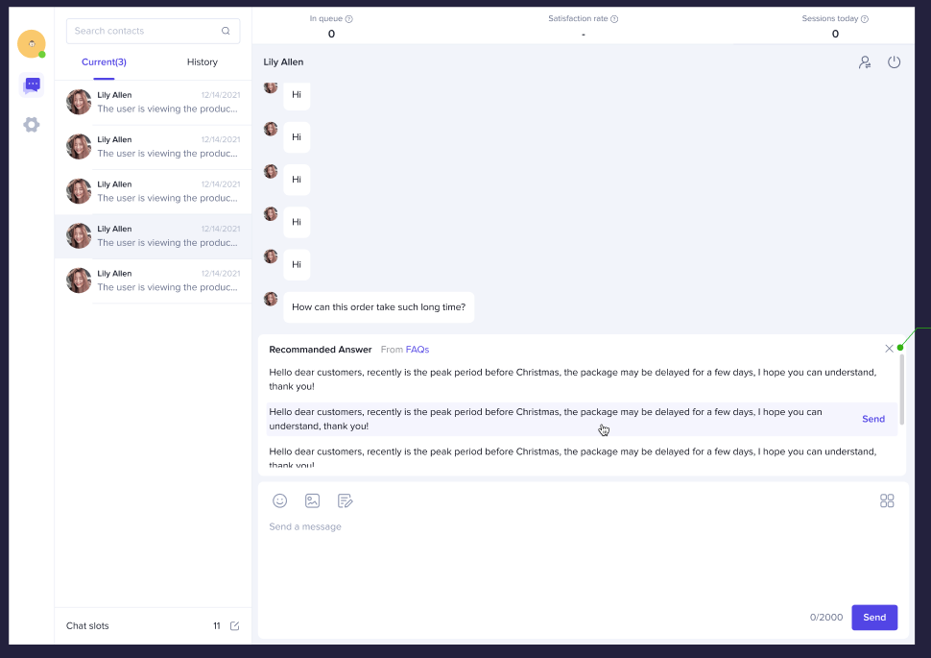Edit chat slots via pencil icon
The image size is (931, 658).
click(x=235, y=626)
